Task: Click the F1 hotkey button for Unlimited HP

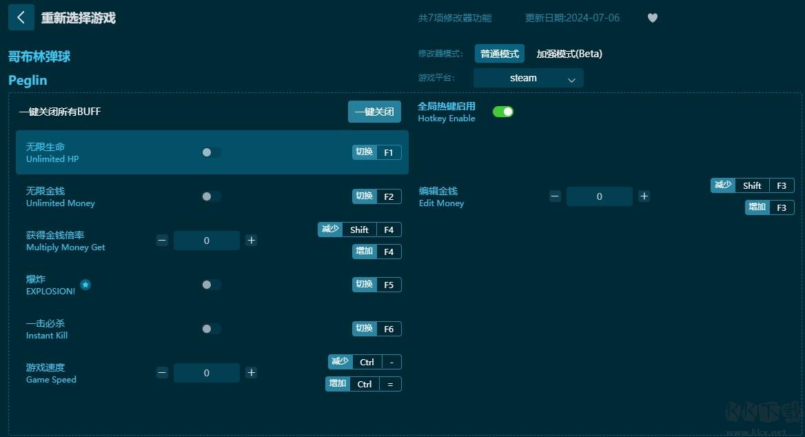Action: [x=377, y=152]
